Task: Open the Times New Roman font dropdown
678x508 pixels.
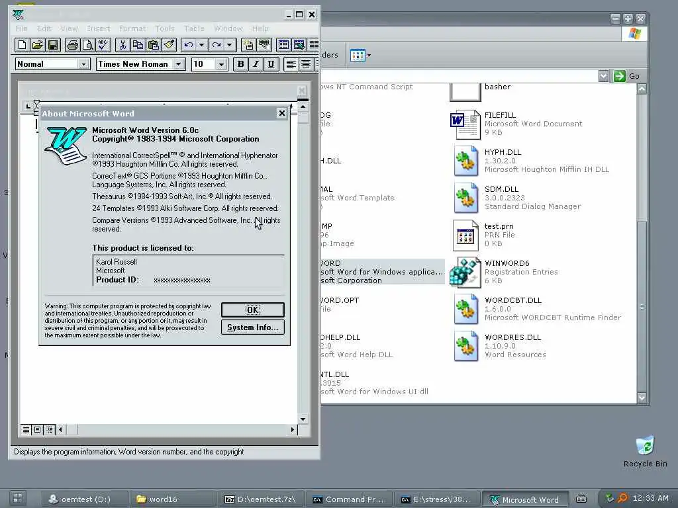Action: [178, 64]
